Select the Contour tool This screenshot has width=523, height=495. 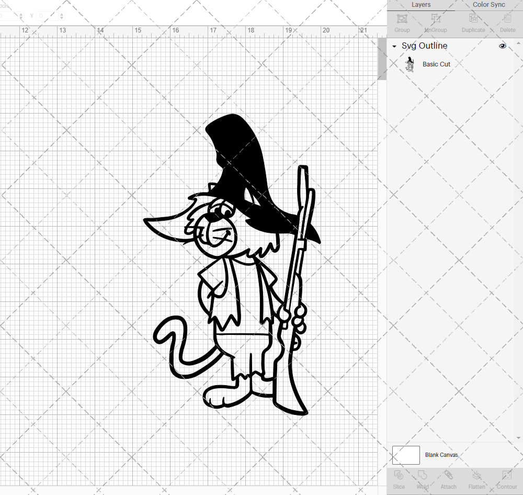(506, 478)
